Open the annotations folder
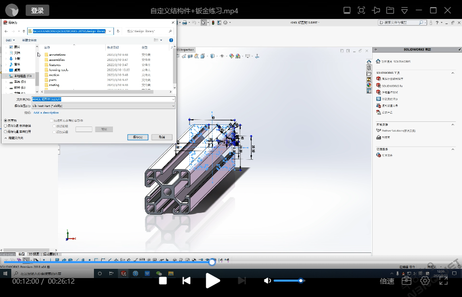462x297 pixels. tap(57, 55)
